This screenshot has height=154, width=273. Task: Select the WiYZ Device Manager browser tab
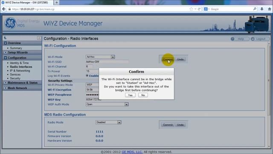27,3
